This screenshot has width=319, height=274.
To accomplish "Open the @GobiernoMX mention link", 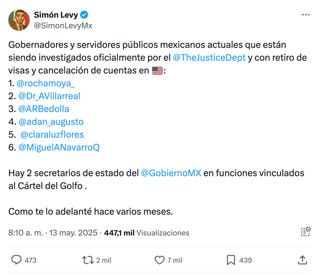I will 171,173.
